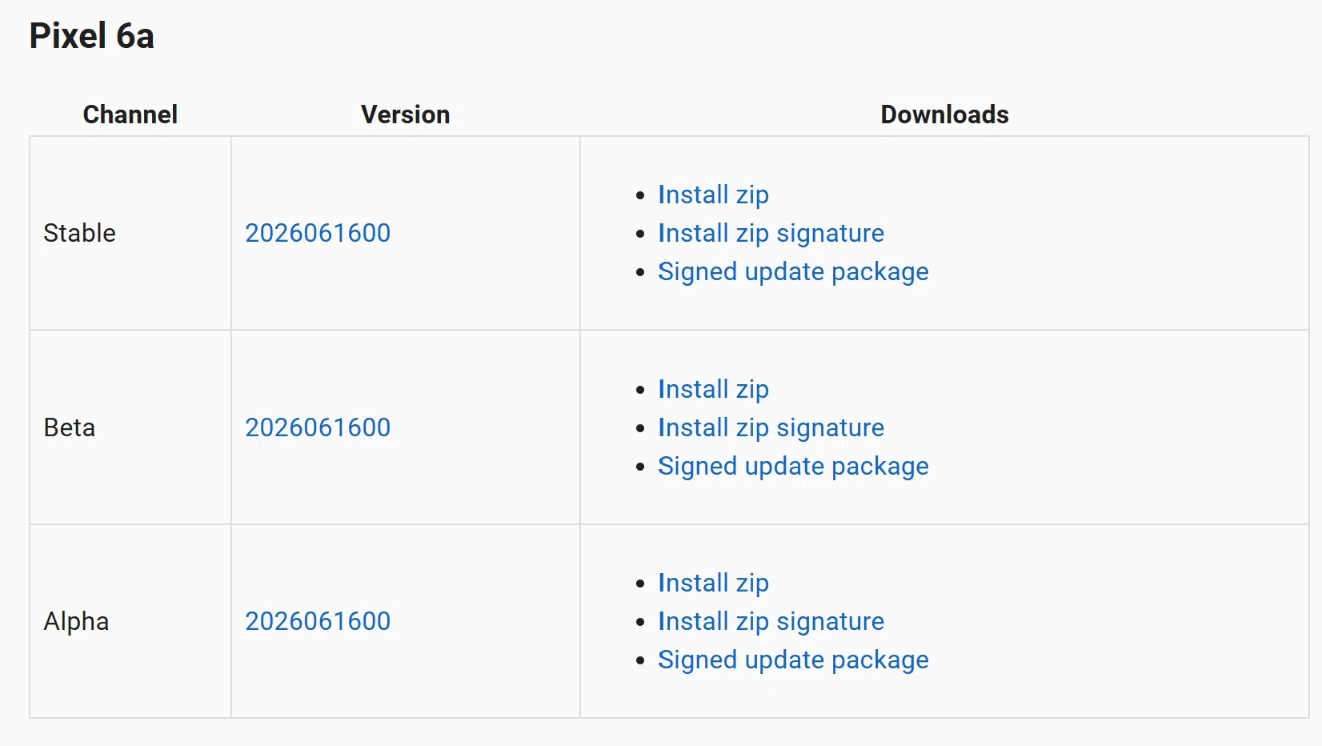Click the Channel column header
This screenshot has height=746, width=1322.
pos(130,114)
